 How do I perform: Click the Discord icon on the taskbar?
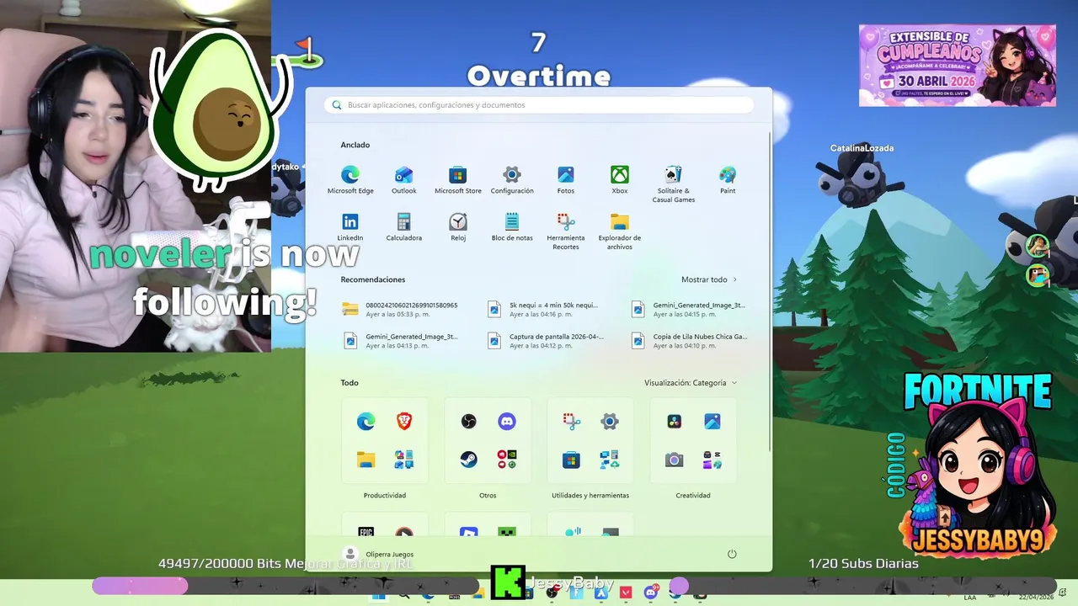[650, 593]
